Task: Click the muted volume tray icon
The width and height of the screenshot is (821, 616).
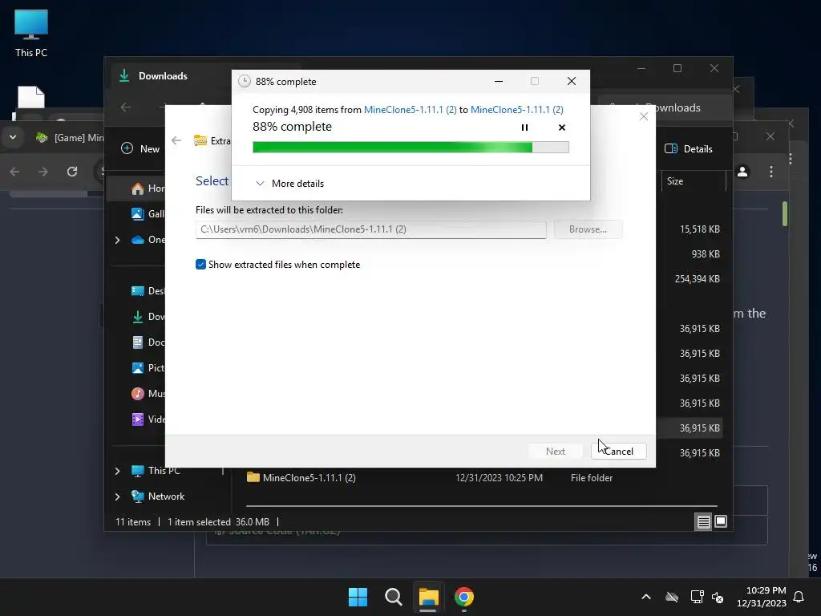Action: 718,597
